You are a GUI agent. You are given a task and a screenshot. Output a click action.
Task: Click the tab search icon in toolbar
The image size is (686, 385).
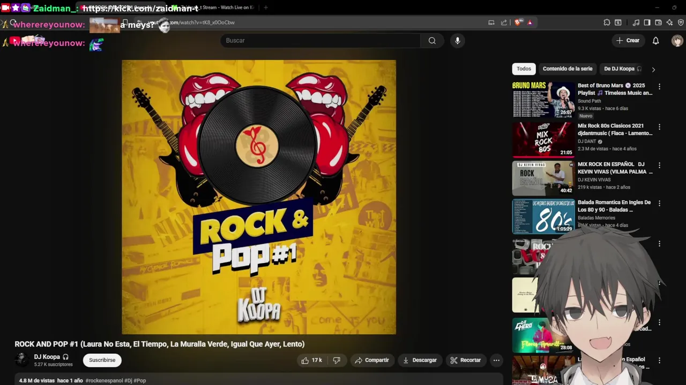click(618, 22)
